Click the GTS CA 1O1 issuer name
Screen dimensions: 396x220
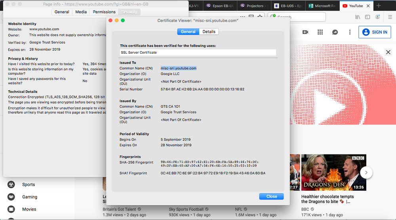[170, 107]
